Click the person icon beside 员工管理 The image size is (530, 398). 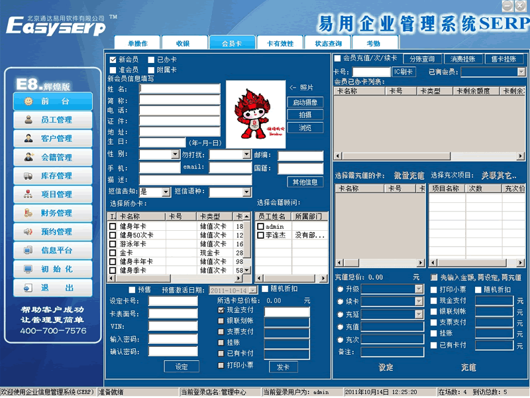point(28,119)
